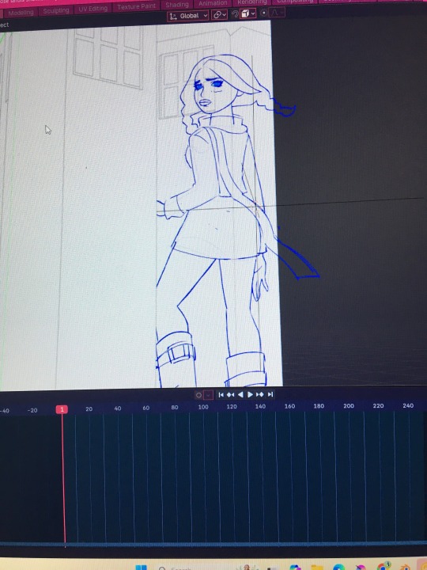Screen dimensions: 427x570
Task: Open Copilot from the taskbar
Action: [x=296, y=568]
